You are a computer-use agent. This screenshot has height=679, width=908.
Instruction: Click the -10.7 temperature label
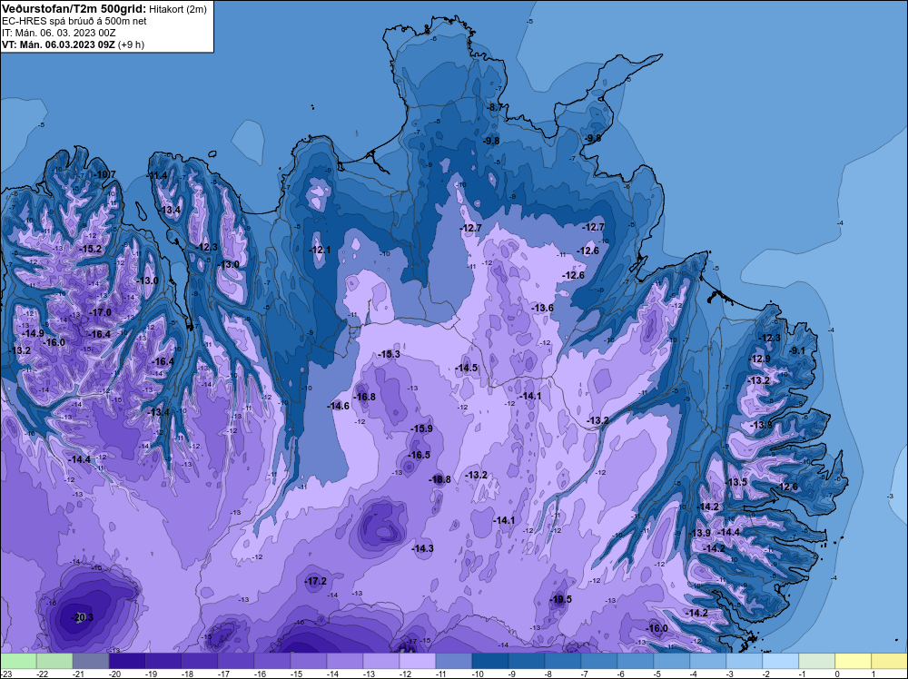[x=105, y=175]
